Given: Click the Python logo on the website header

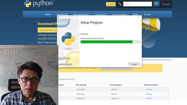Looking at the screenshot, I should [39, 3].
